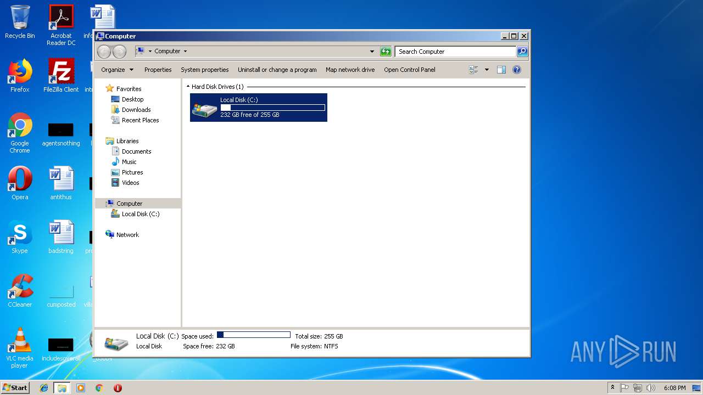Open the Organize menu

117,70
